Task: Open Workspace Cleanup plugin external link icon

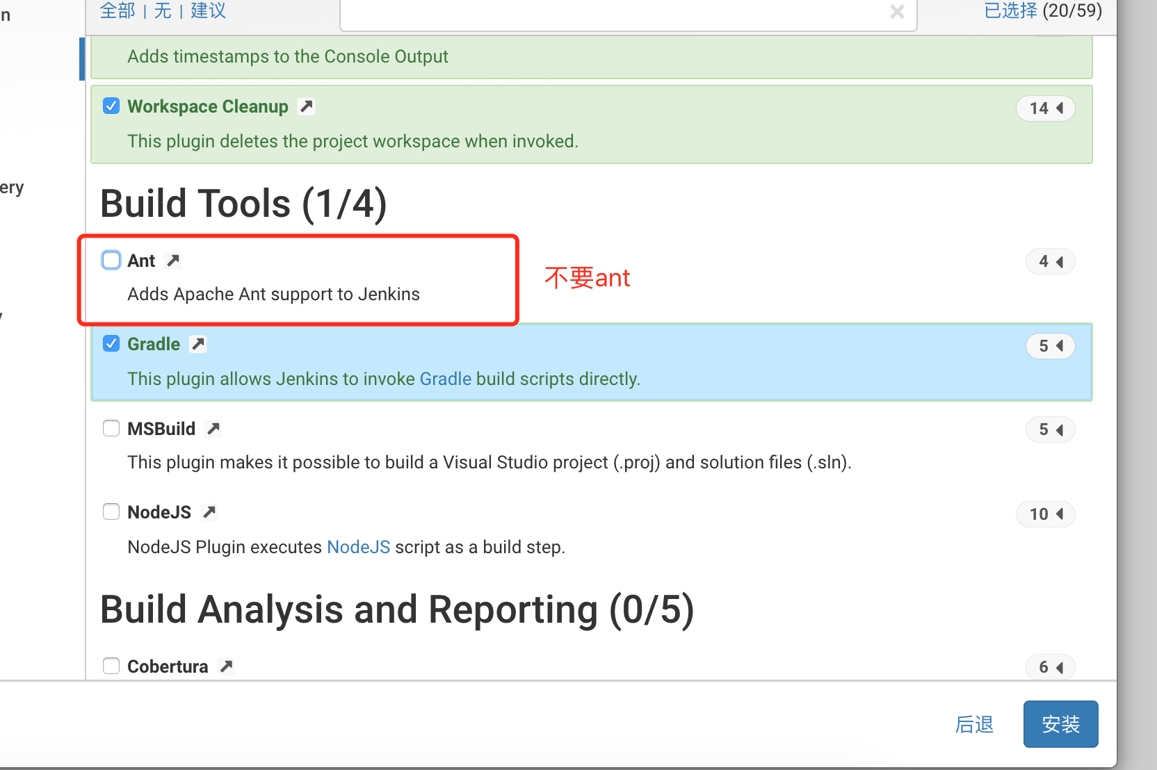Action: 306,106
